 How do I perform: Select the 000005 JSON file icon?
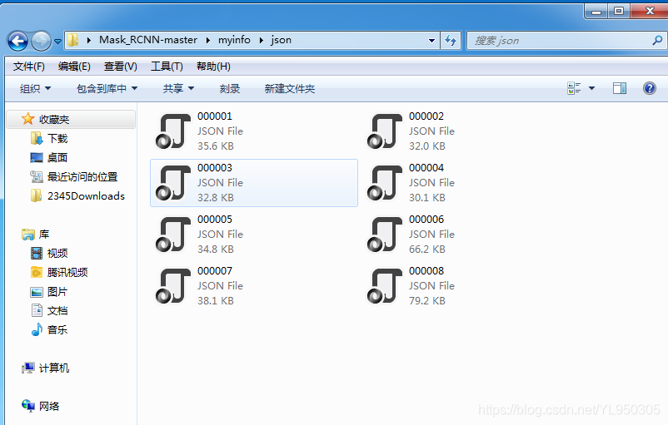click(172, 234)
